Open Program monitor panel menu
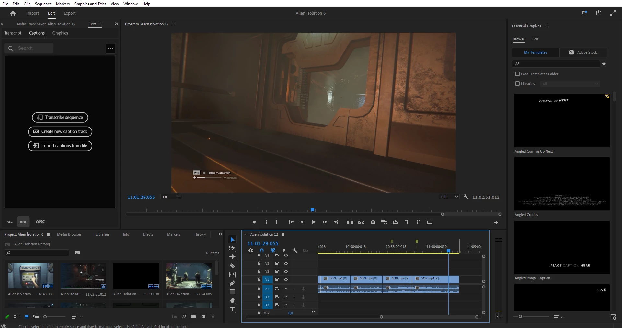Screen dimensions: 622x328 pyautogui.click(x=173, y=24)
